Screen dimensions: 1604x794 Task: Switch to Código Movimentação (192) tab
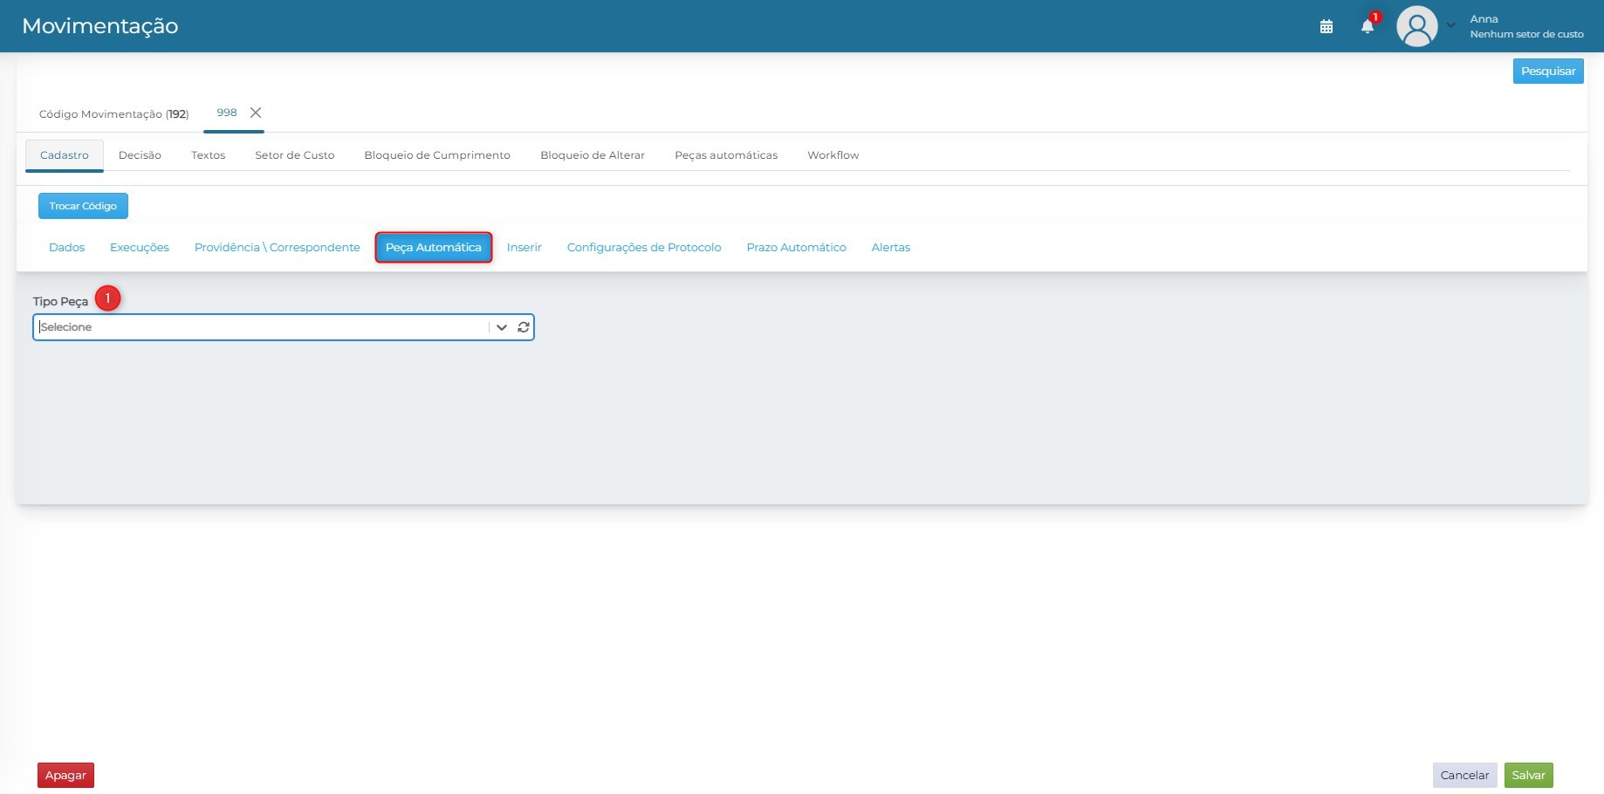pyautogui.click(x=113, y=114)
